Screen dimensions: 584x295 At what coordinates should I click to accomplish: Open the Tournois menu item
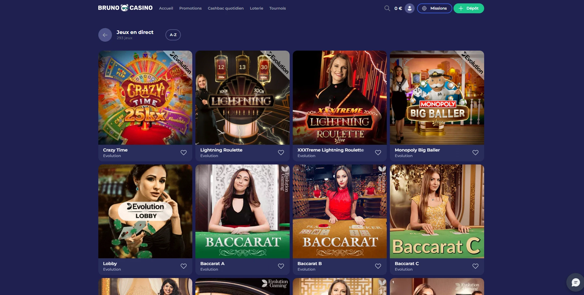tap(278, 8)
